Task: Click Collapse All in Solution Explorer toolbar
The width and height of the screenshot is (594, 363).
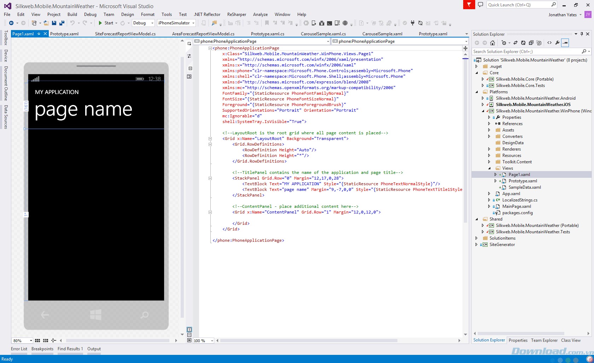Action: click(x=531, y=43)
